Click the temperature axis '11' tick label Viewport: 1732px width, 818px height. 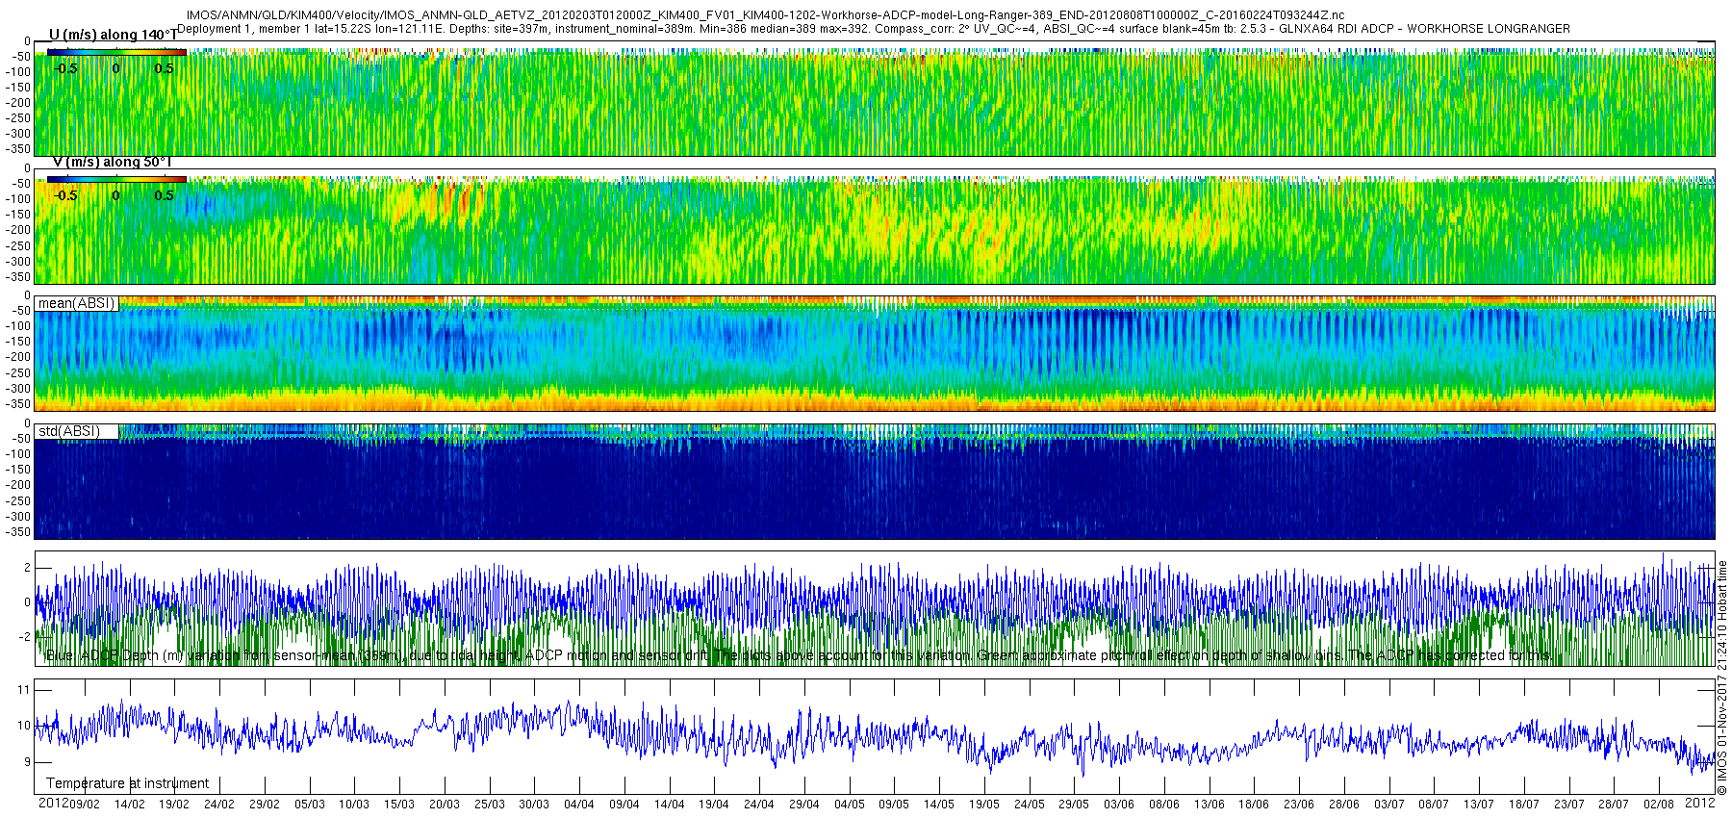(x=24, y=690)
